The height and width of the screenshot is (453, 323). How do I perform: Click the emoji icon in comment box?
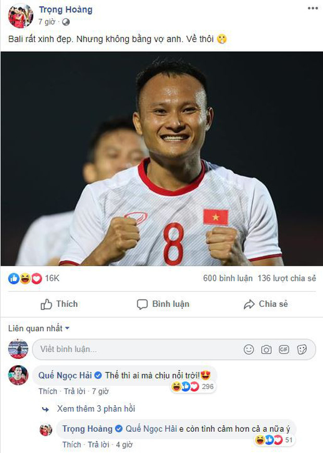249,350
